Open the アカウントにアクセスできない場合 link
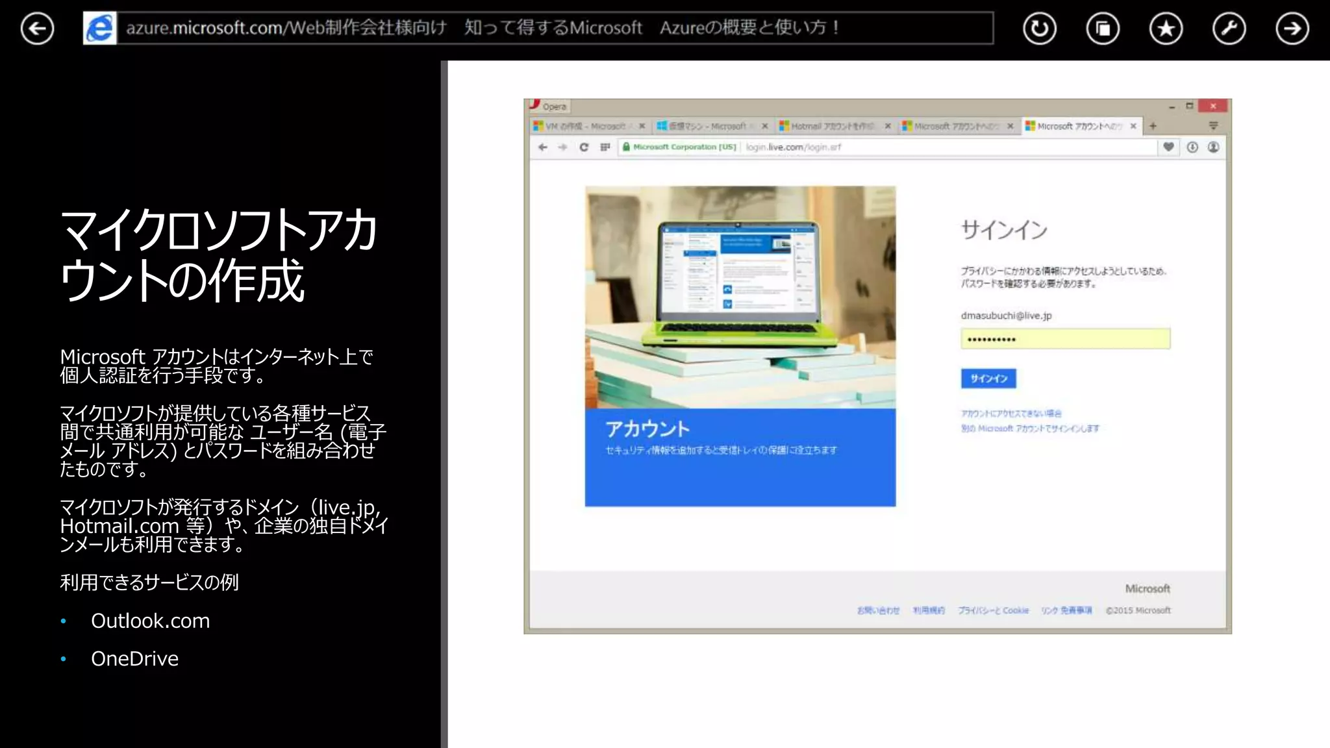Viewport: 1330px width, 748px height. (1011, 414)
